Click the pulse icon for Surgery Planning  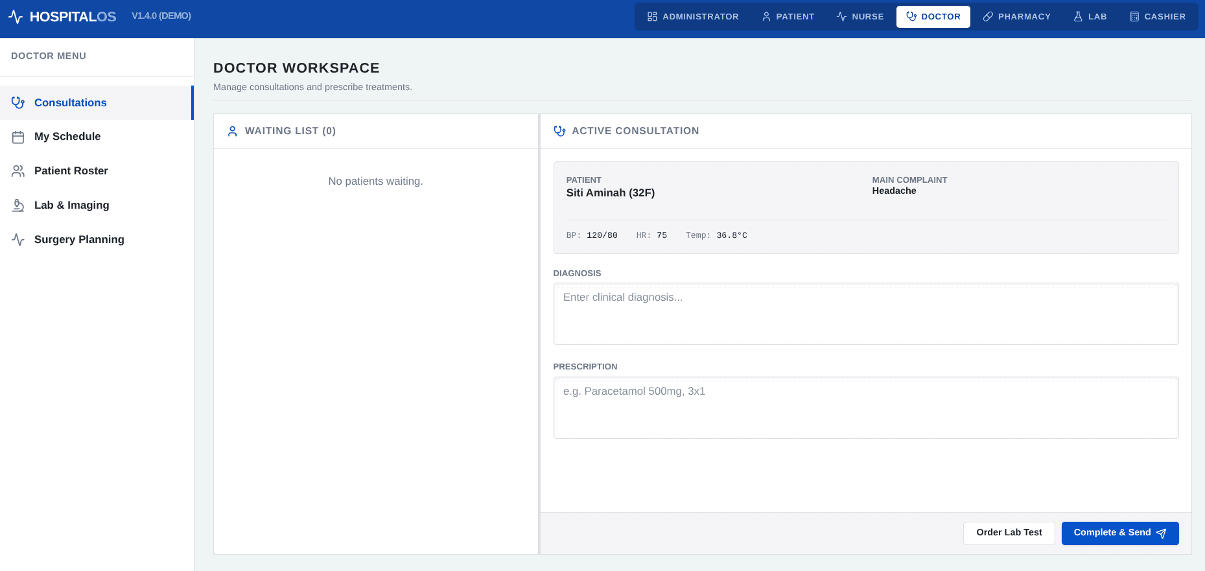[18, 240]
